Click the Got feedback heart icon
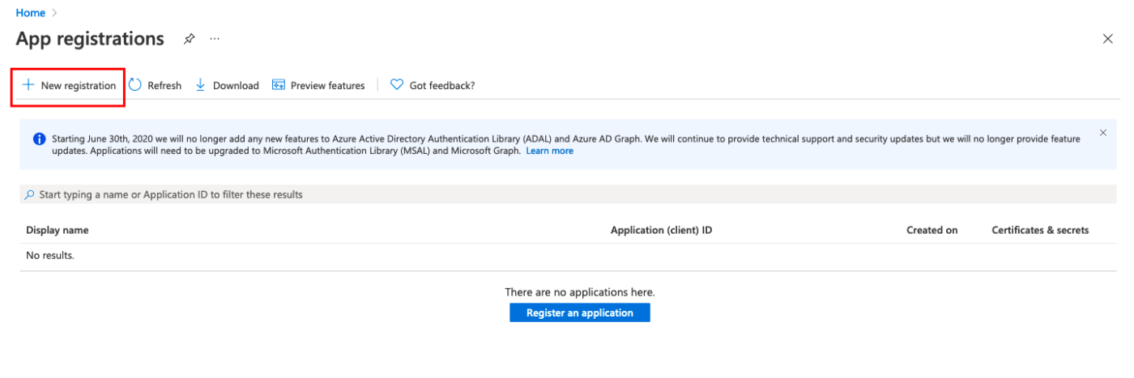Viewport: 1134px width, 378px height. pyautogui.click(x=397, y=85)
